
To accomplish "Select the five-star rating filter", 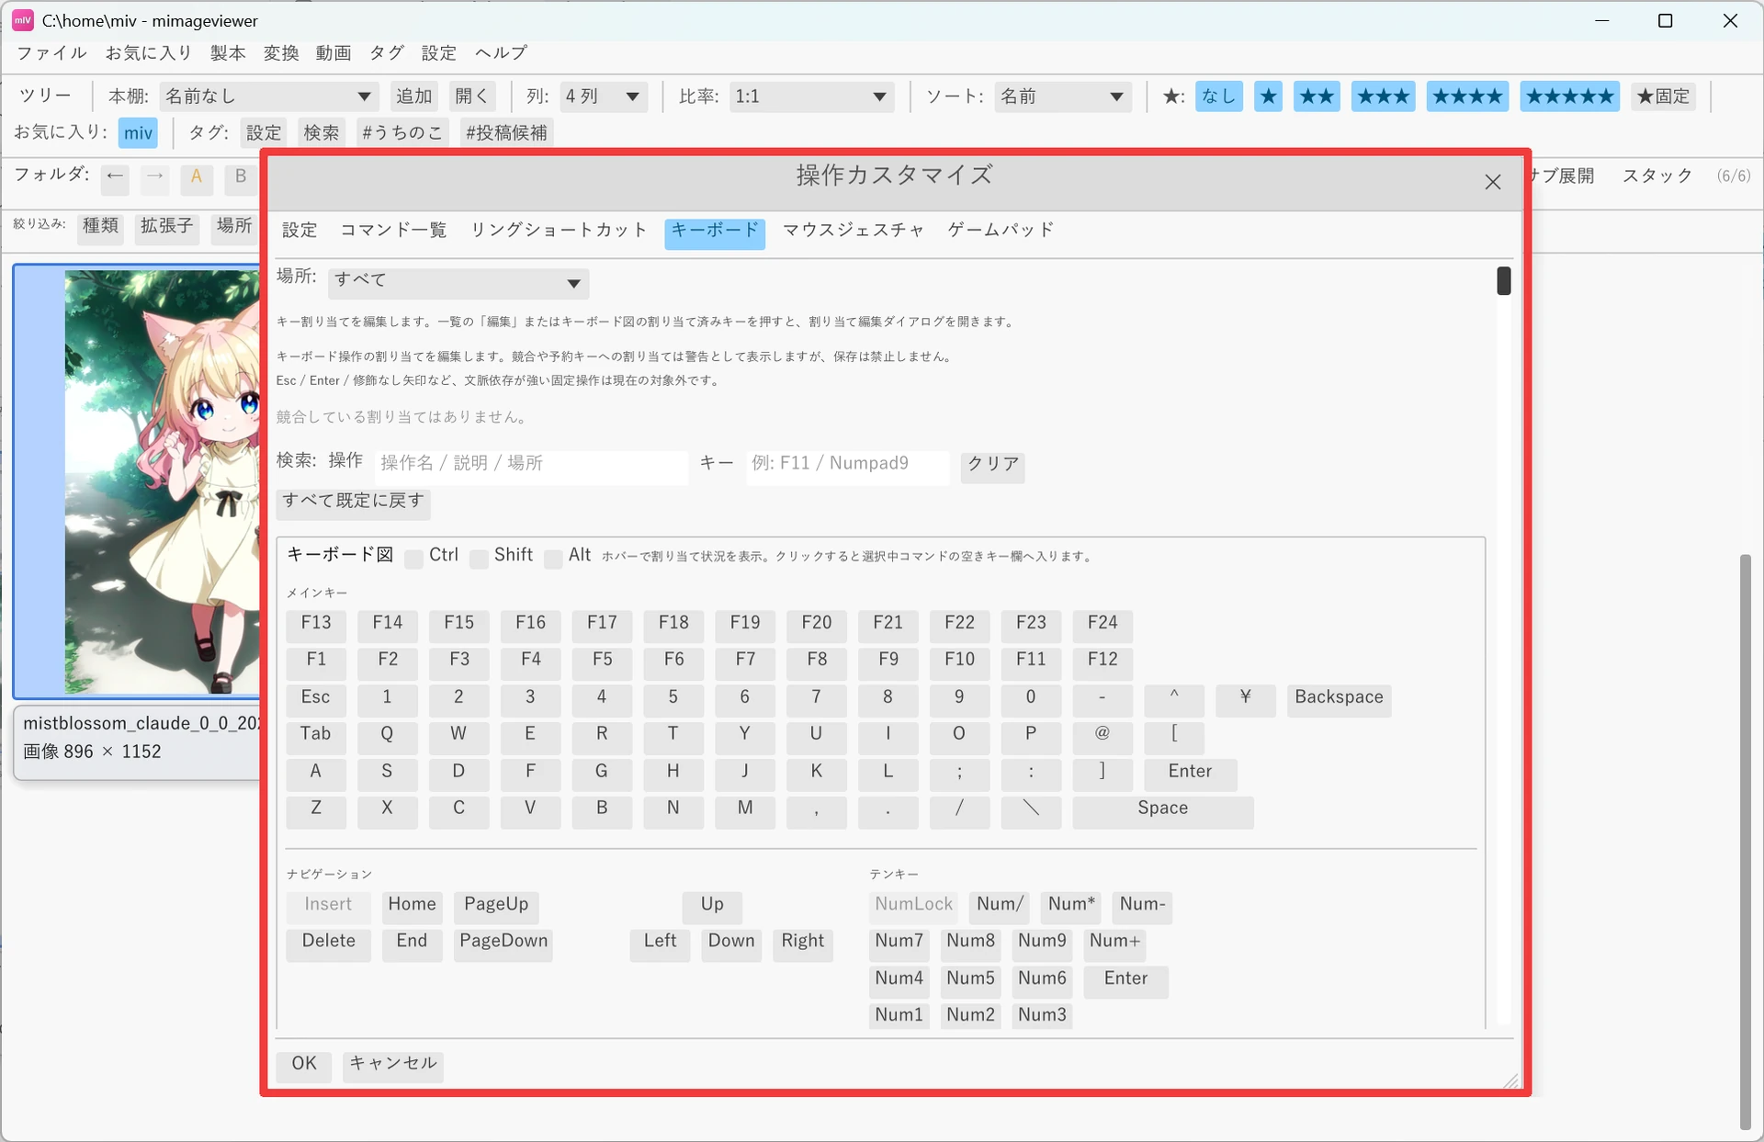I will point(1569,96).
